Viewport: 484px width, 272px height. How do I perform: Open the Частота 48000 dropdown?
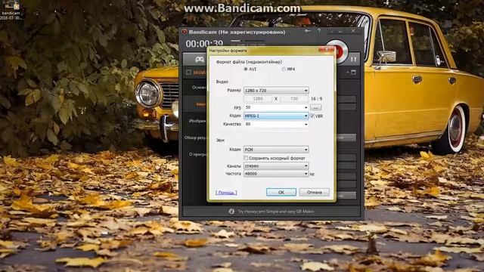[276, 174]
